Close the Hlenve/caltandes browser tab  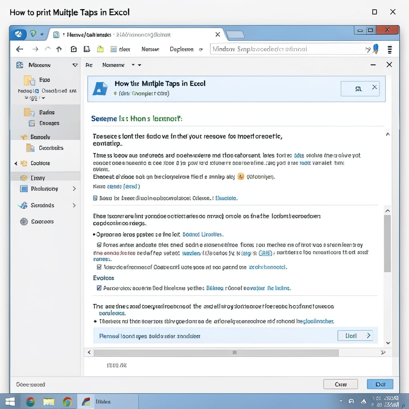[x=218, y=34]
